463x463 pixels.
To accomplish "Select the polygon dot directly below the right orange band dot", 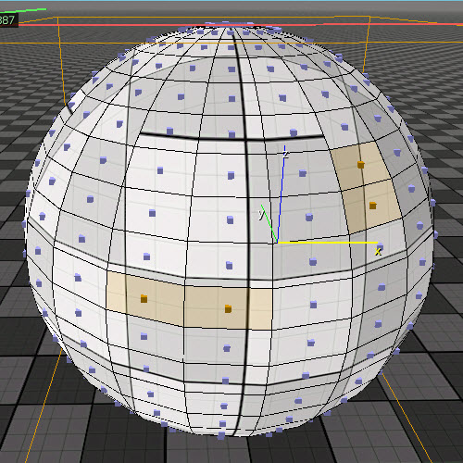I will (x=227, y=348).
